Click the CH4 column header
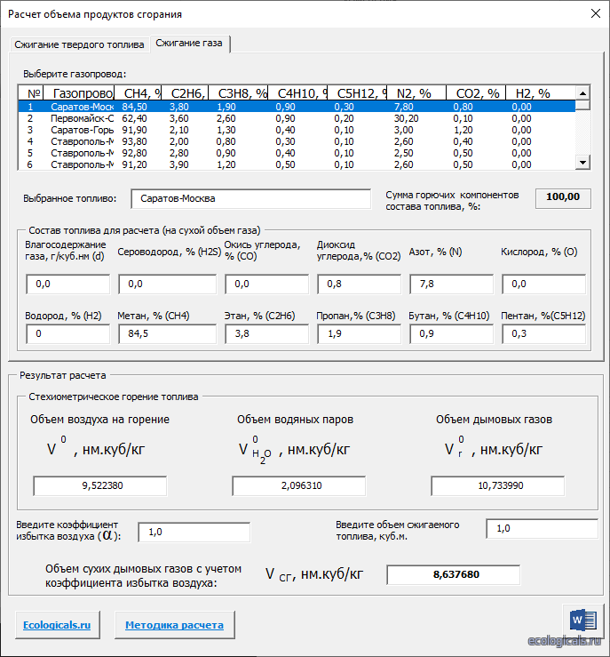 (x=138, y=93)
